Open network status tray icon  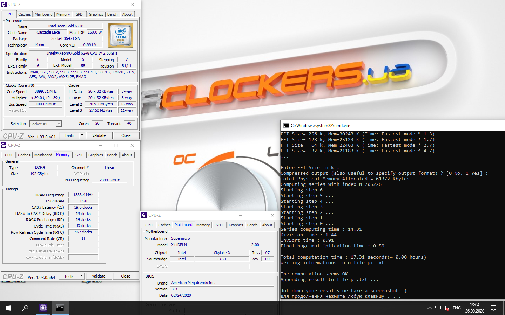438,308
